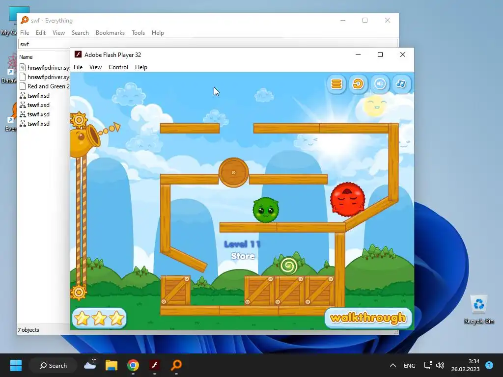Toggle game sound effects speaker icon
503x377 pixels.
coord(380,84)
